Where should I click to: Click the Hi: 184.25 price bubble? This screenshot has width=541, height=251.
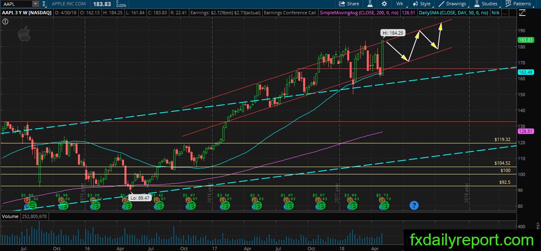393,33
